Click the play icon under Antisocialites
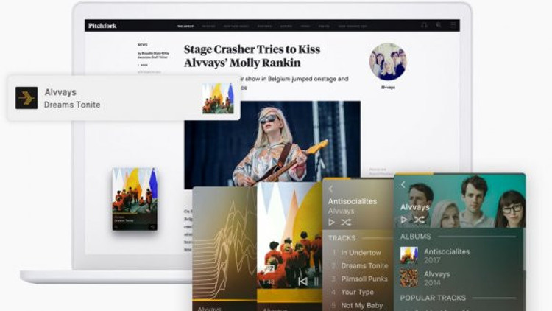Viewport: 552px width, 311px height. coord(331,222)
